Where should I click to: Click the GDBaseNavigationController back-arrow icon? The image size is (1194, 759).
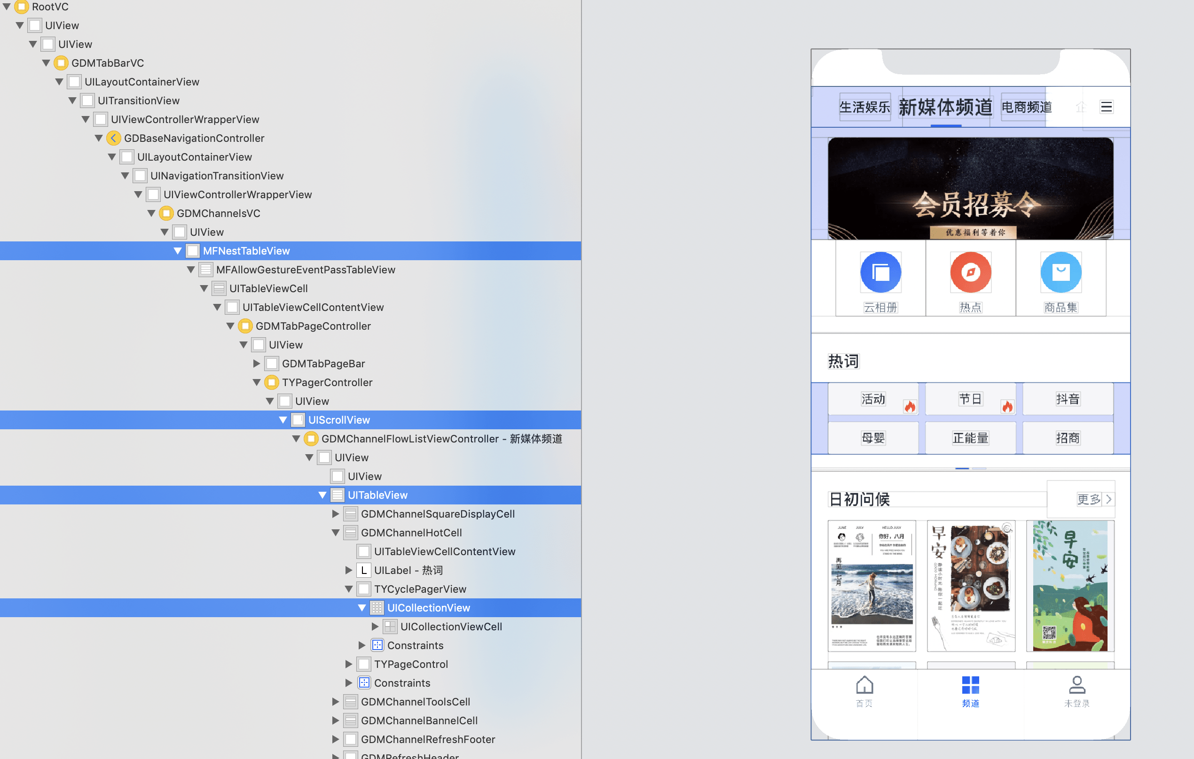tap(114, 138)
